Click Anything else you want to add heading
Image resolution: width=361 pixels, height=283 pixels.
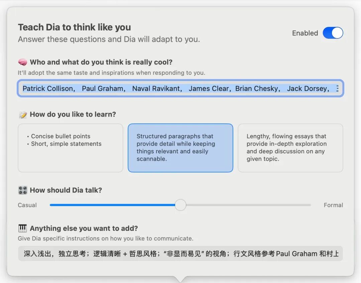click(x=84, y=229)
